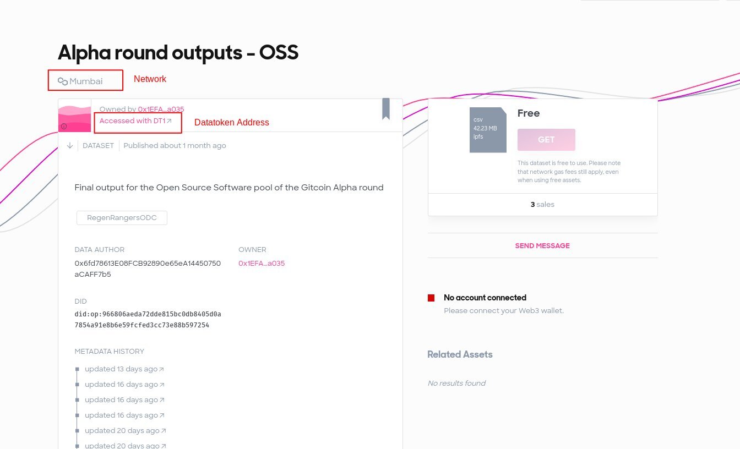Click the '3 sales' counter
Image resolution: width=740 pixels, height=449 pixels.
tap(542, 205)
